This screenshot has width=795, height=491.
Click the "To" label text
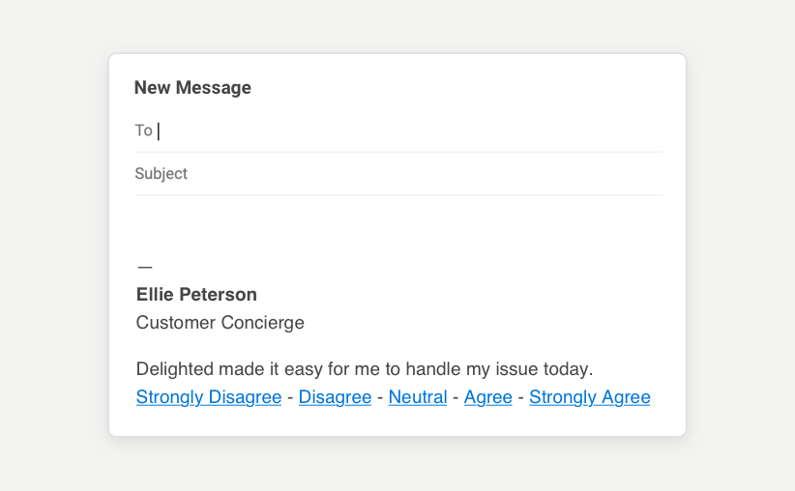click(143, 130)
